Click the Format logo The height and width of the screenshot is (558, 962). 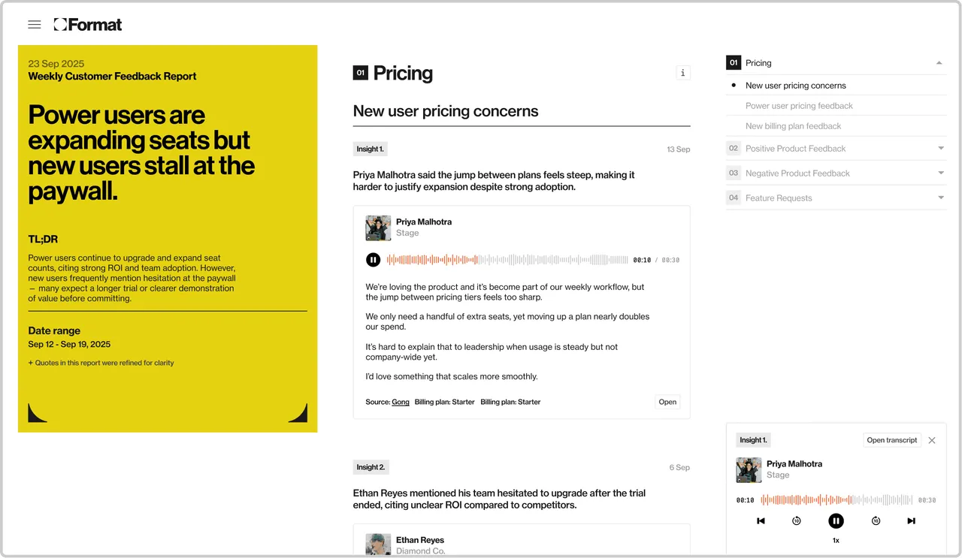tap(87, 25)
